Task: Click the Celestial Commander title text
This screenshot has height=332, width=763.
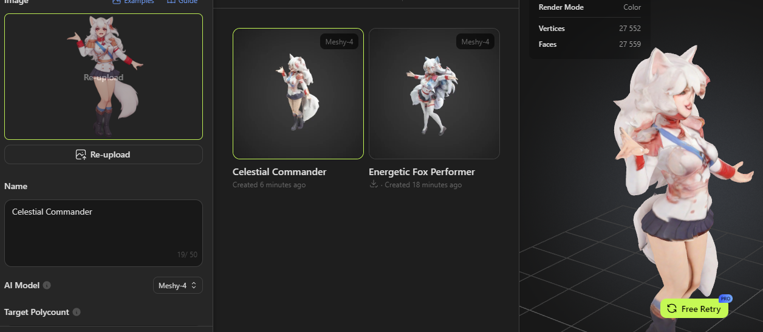Action: tap(279, 172)
